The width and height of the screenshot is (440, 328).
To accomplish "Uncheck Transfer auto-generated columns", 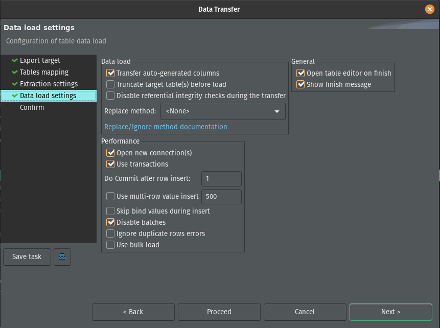I will [110, 73].
